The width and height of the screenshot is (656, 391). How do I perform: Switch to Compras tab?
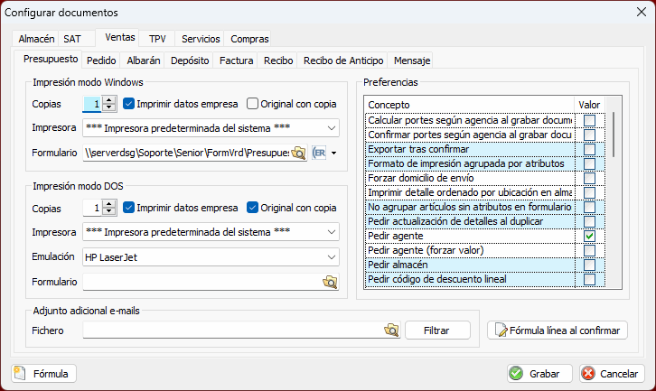(x=249, y=39)
